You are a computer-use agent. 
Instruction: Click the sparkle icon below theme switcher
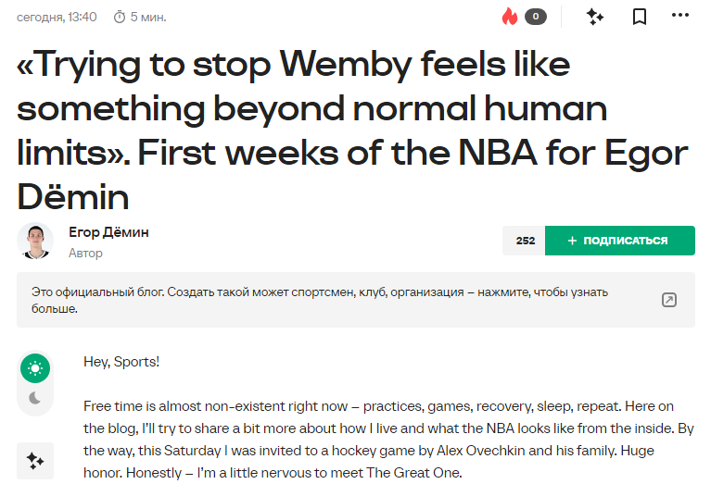click(35, 460)
